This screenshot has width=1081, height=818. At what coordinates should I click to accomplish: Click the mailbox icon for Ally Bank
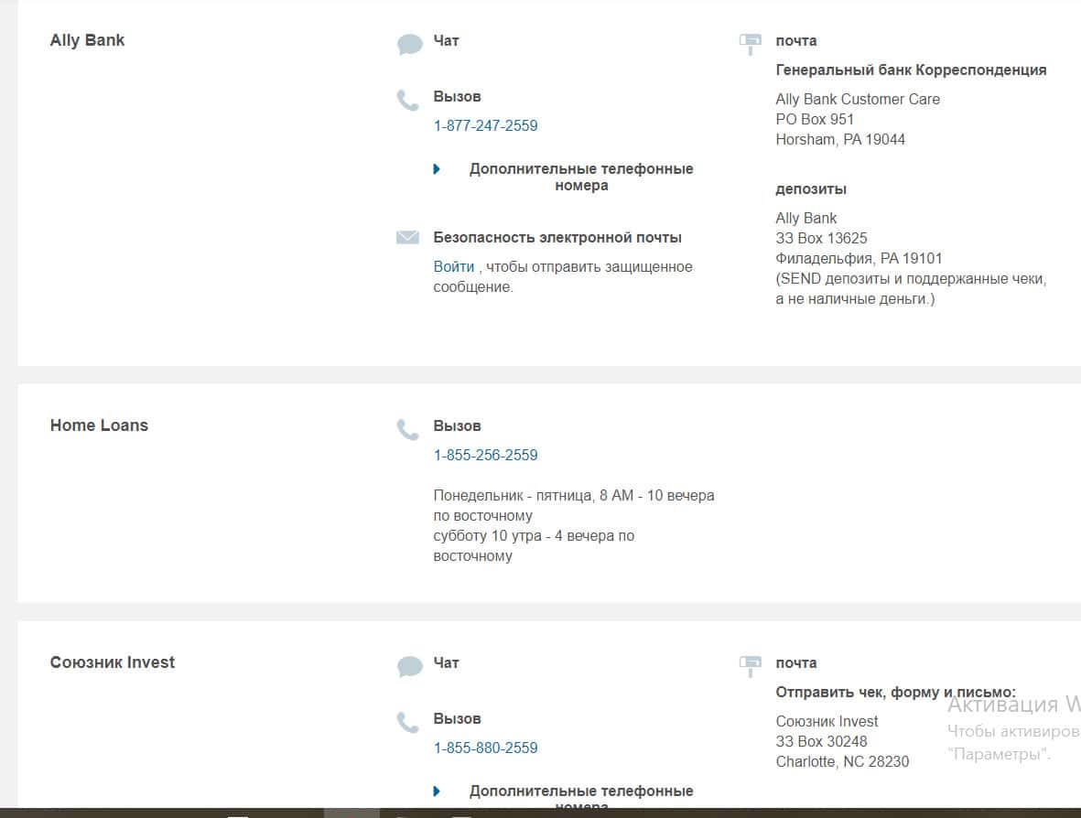click(x=750, y=42)
